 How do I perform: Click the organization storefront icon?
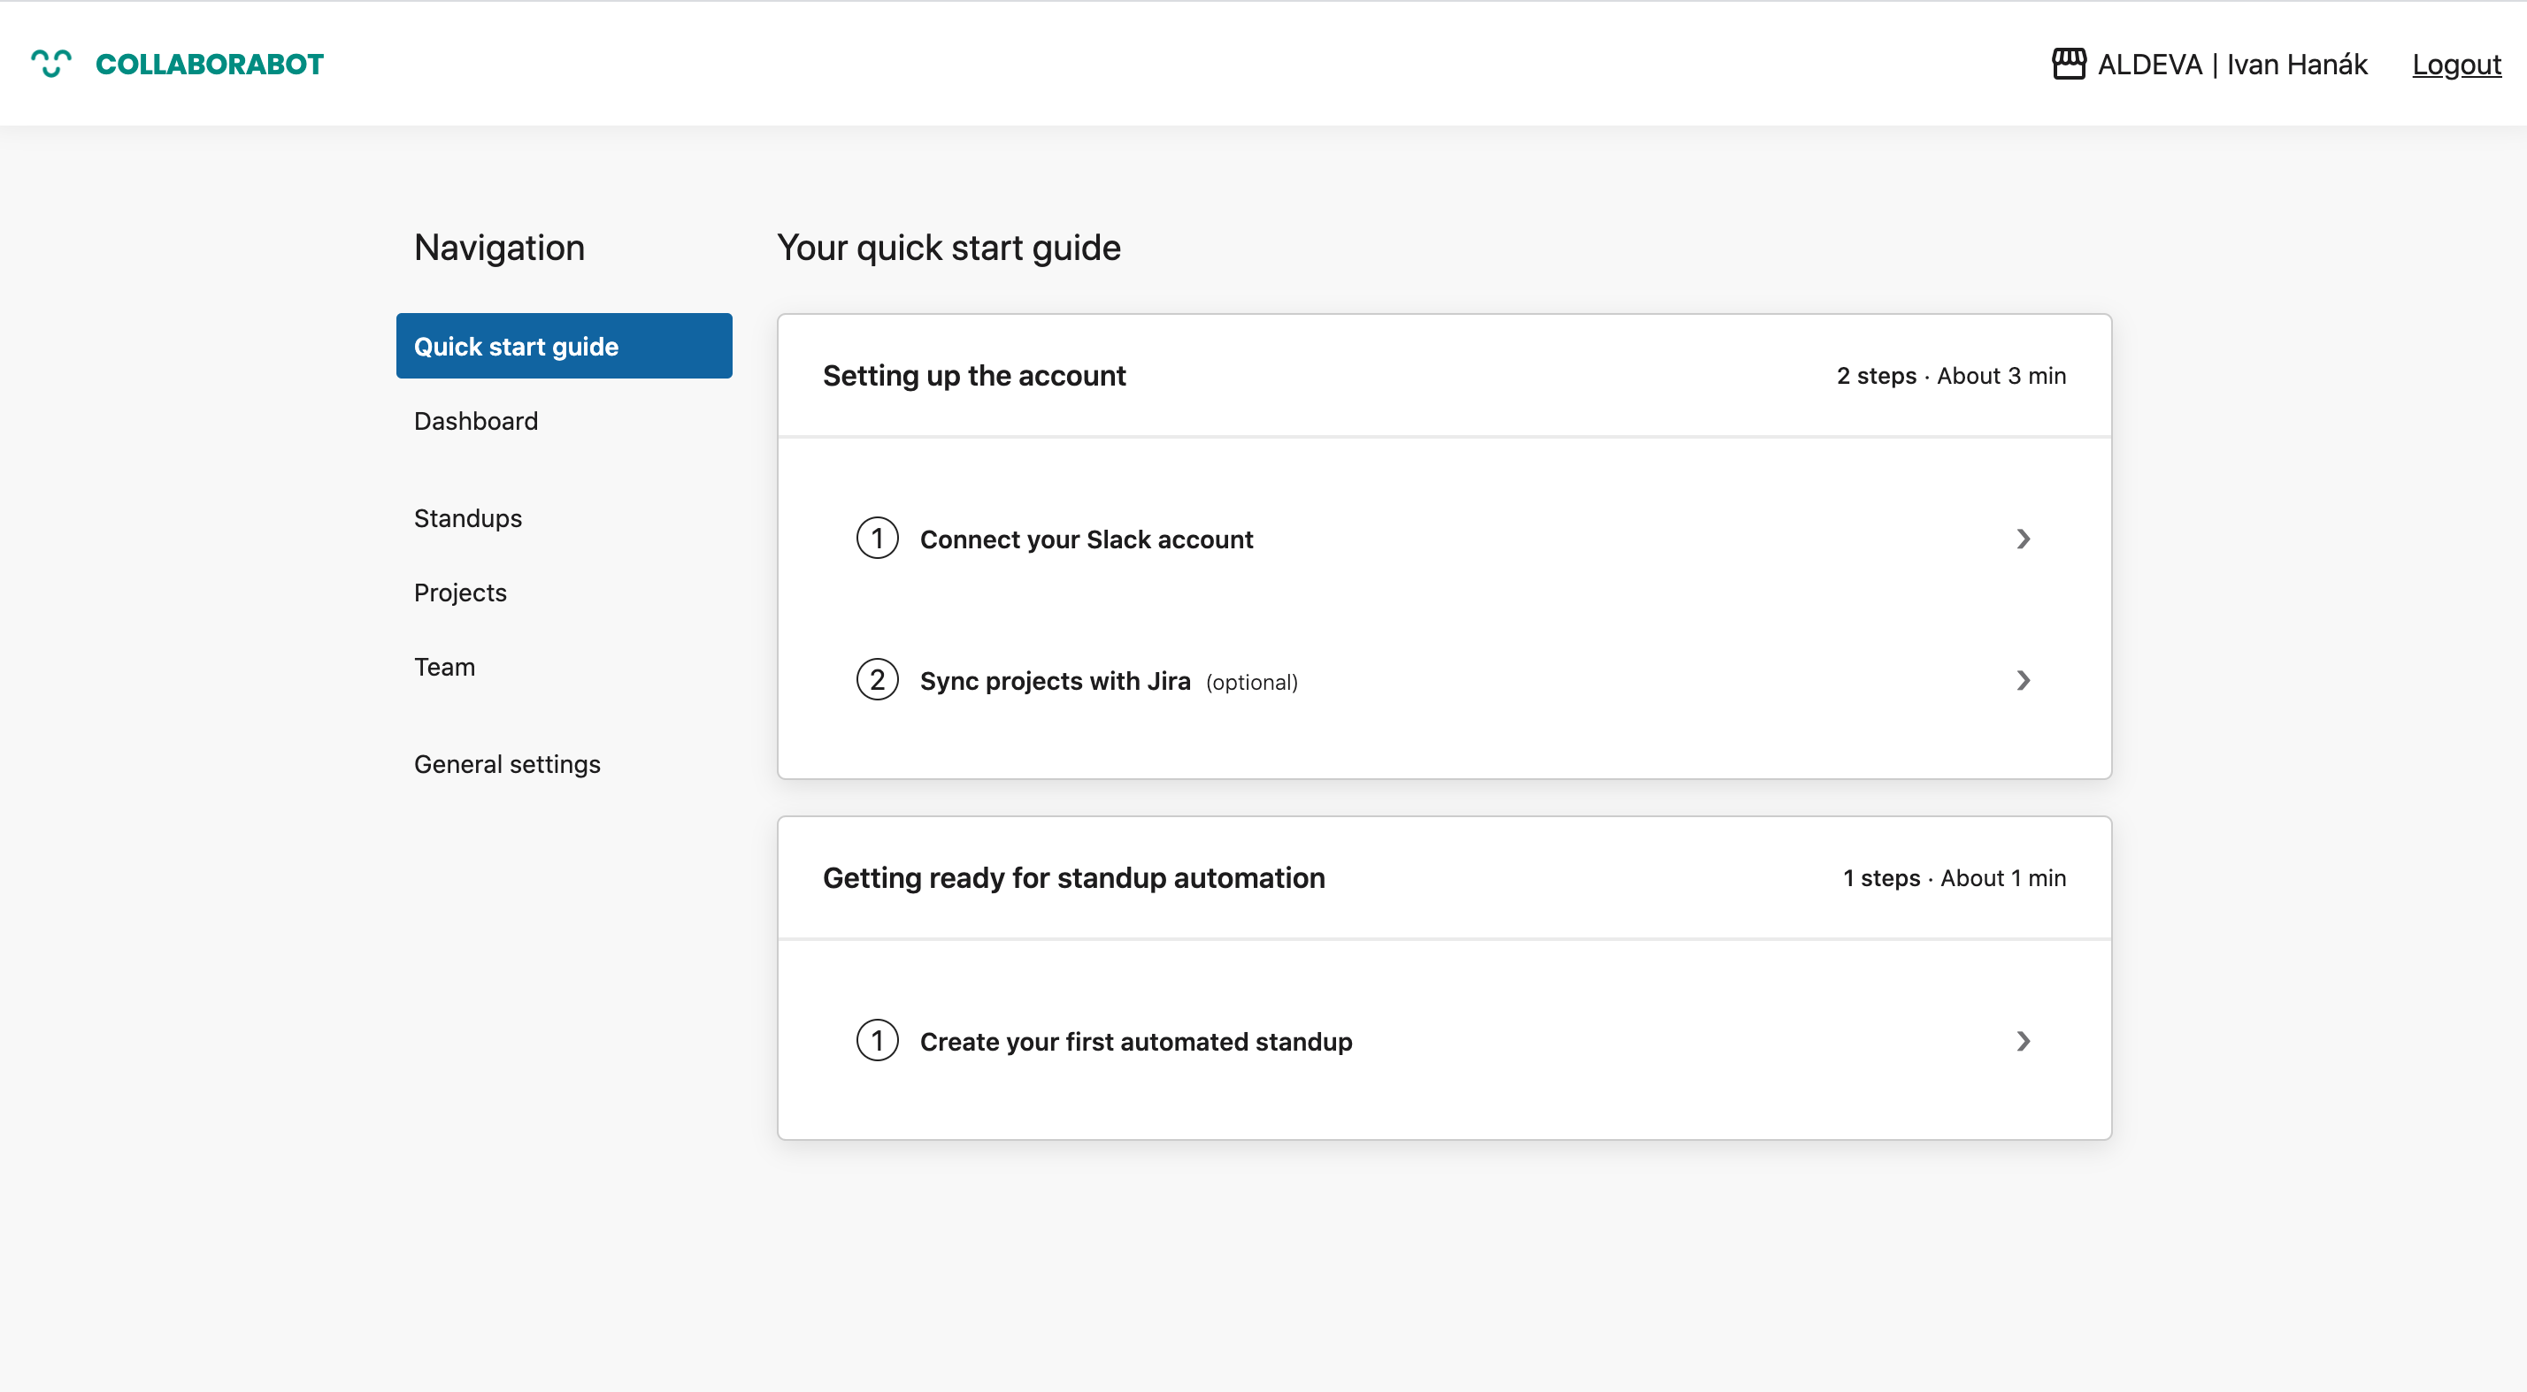pos(2069,64)
